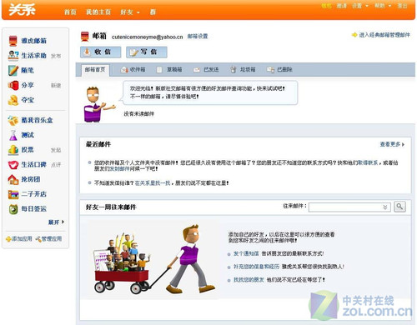Click 点评 next to 生活口碑
The width and height of the screenshot is (417, 325).
56,165
